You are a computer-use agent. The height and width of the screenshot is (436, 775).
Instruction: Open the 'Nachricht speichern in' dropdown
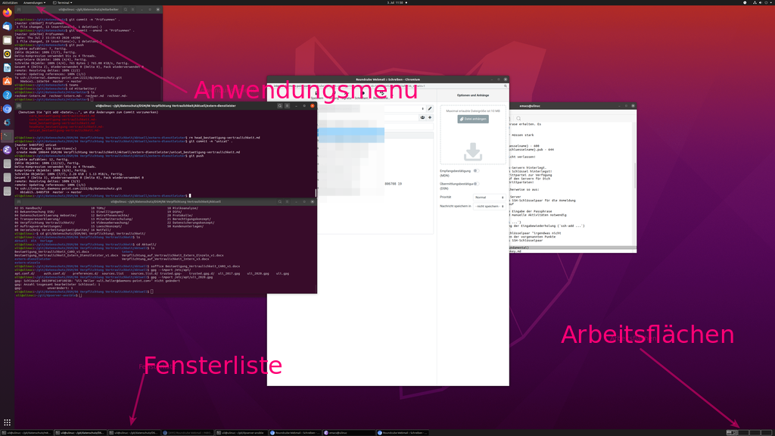pyautogui.click(x=490, y=207)
